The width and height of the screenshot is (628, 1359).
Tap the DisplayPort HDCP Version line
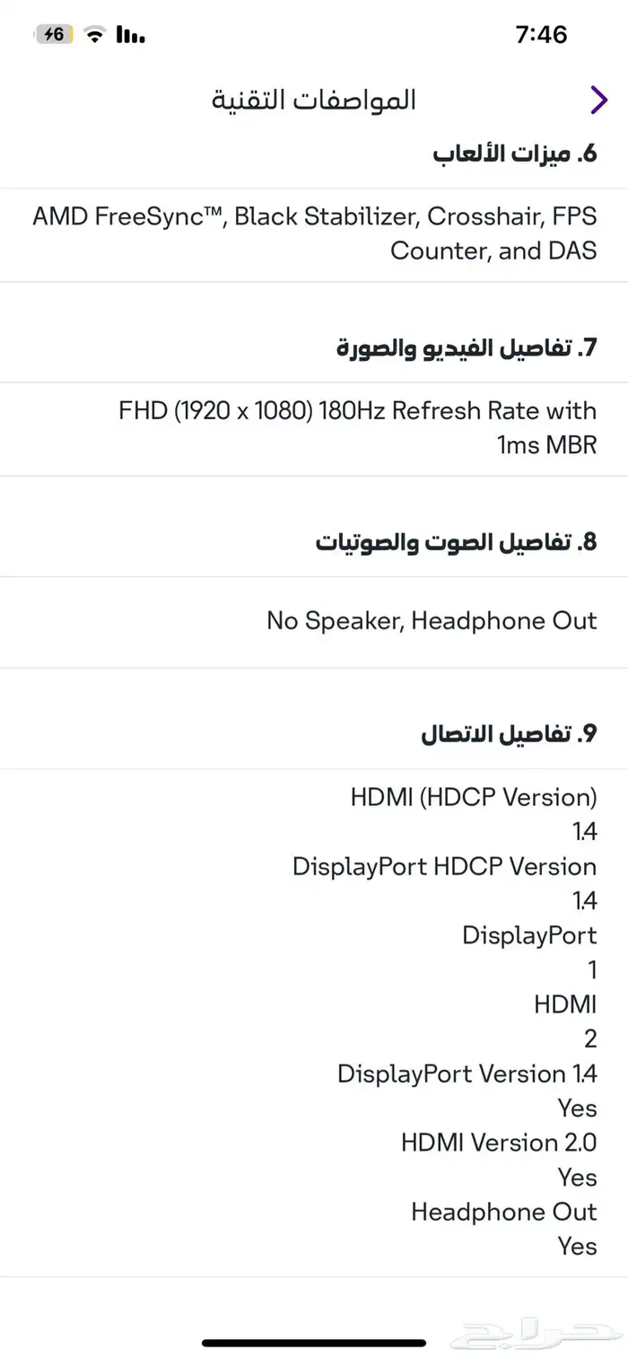(444, 866)
